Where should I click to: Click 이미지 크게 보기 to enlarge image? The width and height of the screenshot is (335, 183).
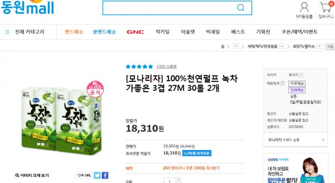pos(32,175)
